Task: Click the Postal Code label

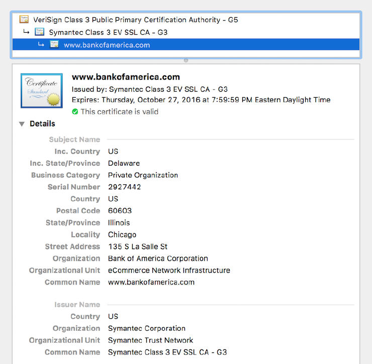Action: tap(78, 211)
